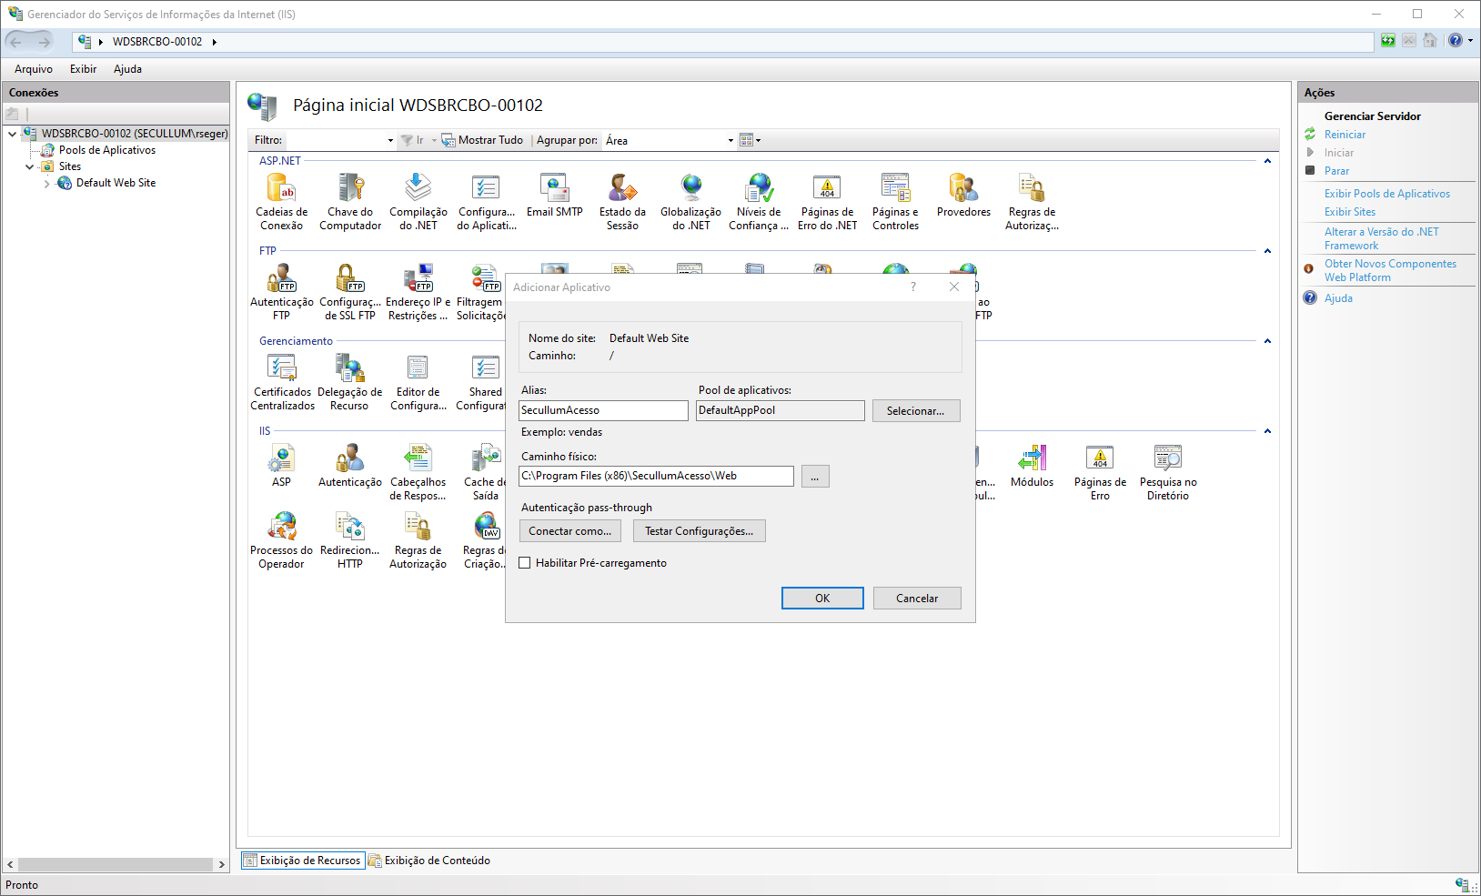Viewport: 1481px width, 896px height.
Task: Enable the Habilitar Pré-carregamento checkbox
Action: click(525, 563)
